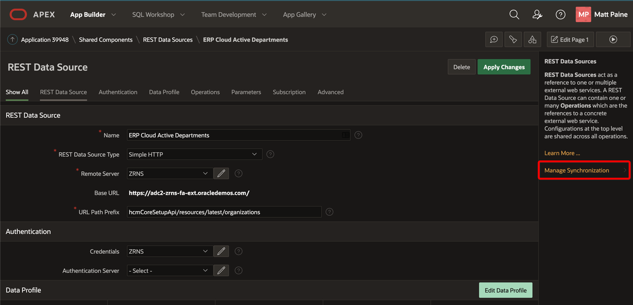Open help icon for REST Data Source Type
Viewport: 633px width, 305px height.
point(270,154)
